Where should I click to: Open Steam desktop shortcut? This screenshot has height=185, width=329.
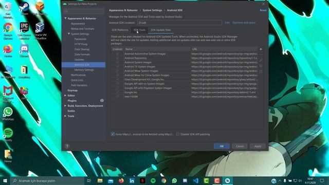(24, 9)
